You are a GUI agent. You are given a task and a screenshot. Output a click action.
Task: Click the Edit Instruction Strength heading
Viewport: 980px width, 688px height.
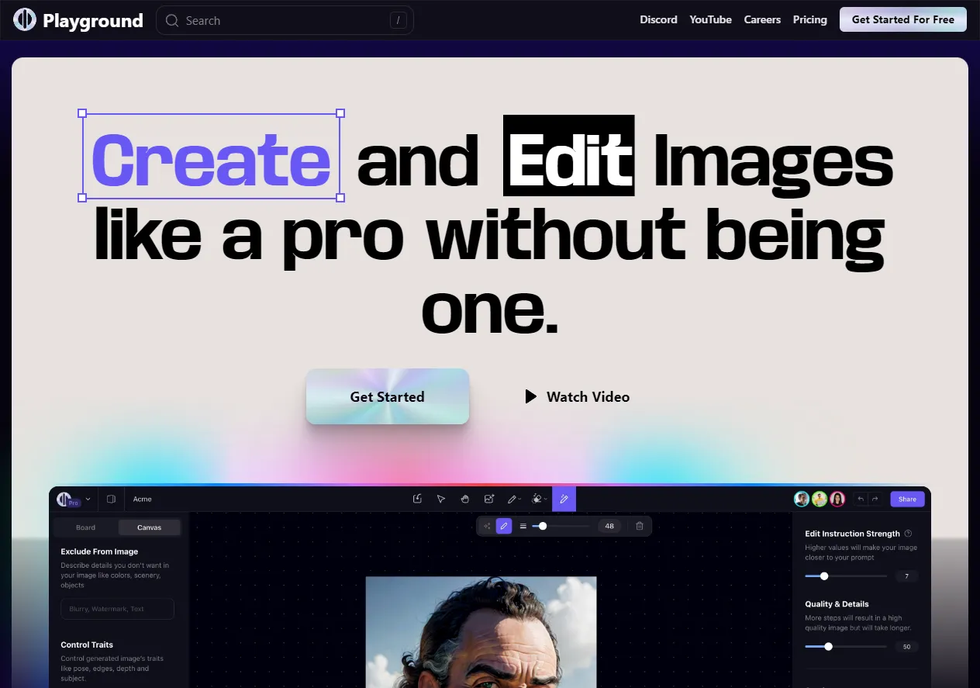click(852, 534)
